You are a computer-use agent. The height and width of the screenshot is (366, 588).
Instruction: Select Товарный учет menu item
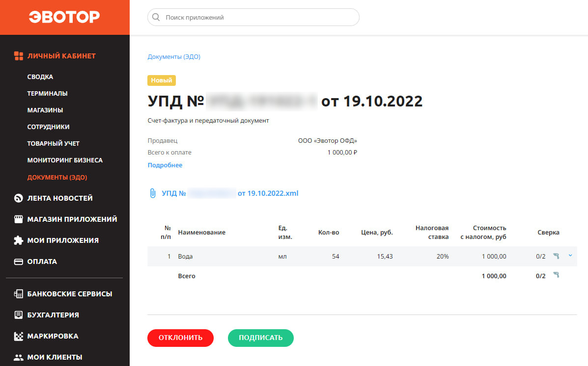click(x=53, y=143)
